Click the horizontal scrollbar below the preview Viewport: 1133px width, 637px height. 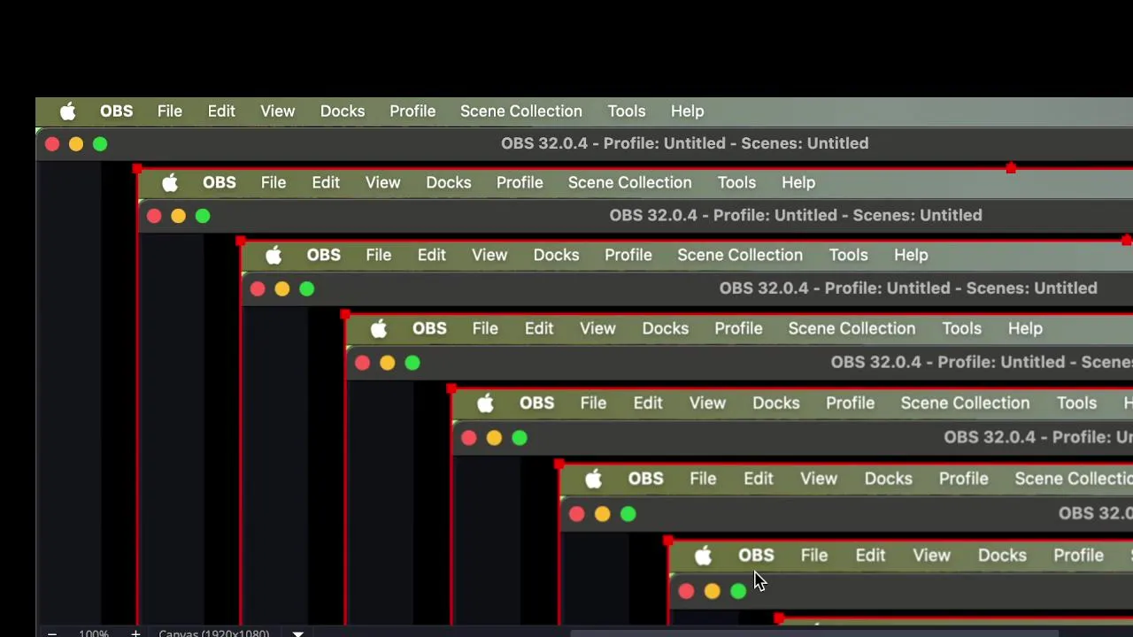click(814, 633)
